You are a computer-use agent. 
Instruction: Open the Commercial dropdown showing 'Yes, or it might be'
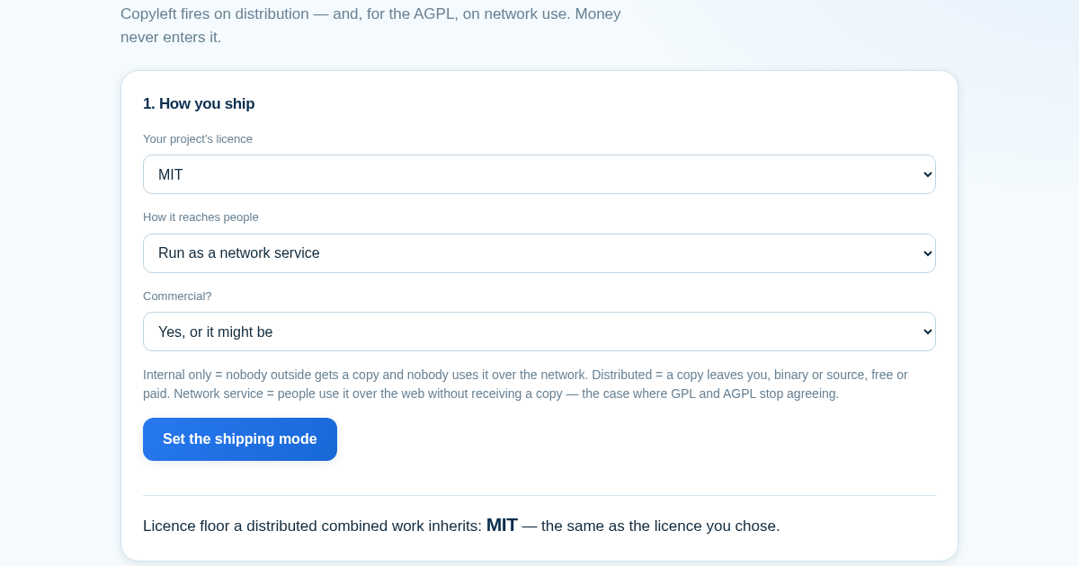click(x=539, y=332)
